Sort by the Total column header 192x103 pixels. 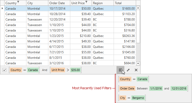click(125, 3)
